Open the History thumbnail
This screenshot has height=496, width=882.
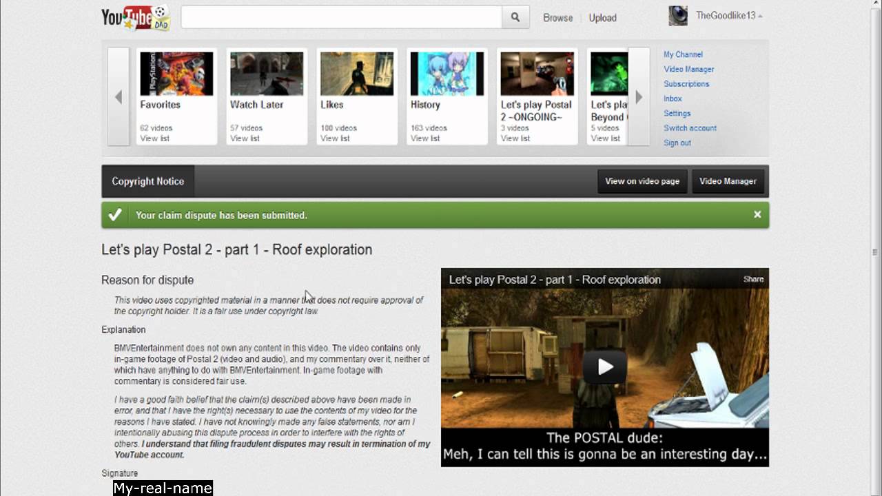447,74
